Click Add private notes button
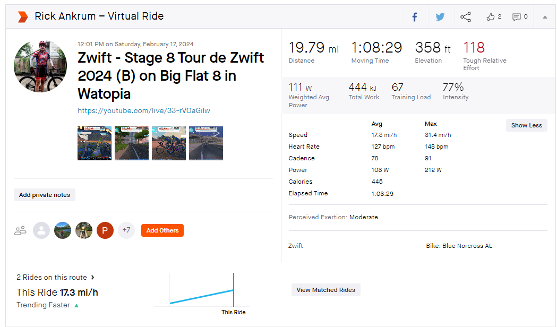Screen dimensions: 557x327 [x=45, y=195]
